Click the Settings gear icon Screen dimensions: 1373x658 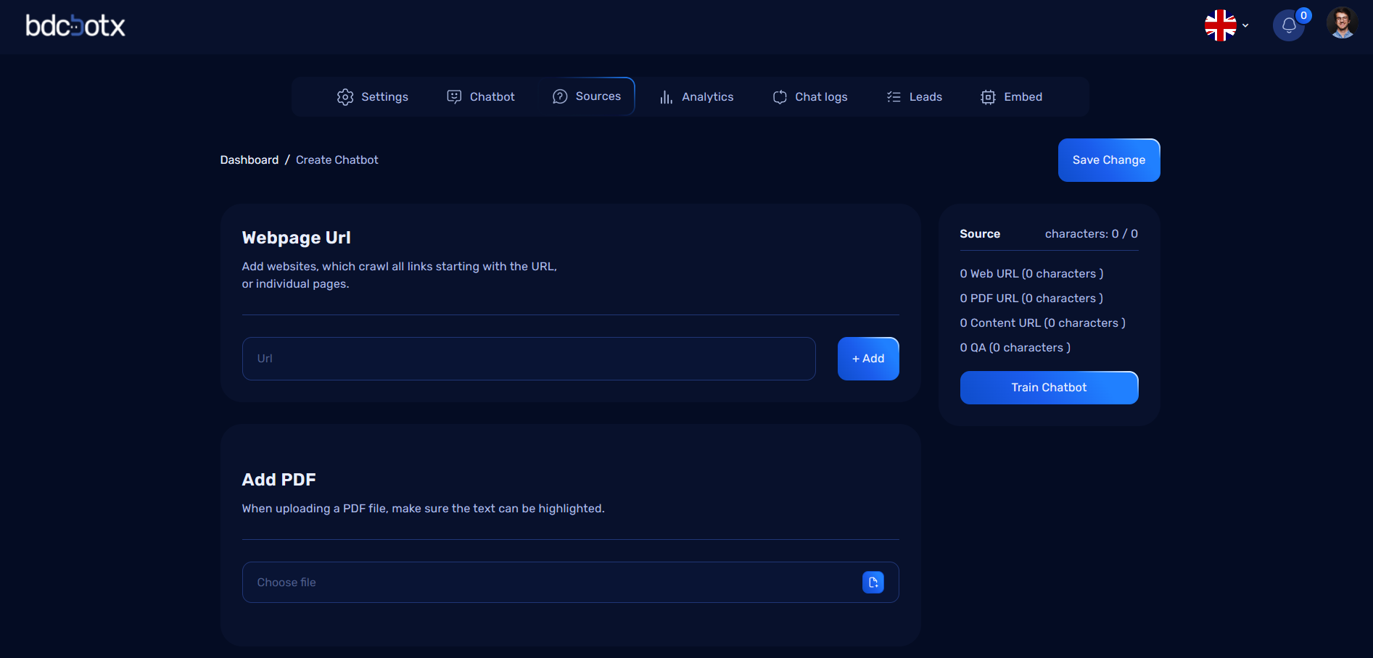345,97
